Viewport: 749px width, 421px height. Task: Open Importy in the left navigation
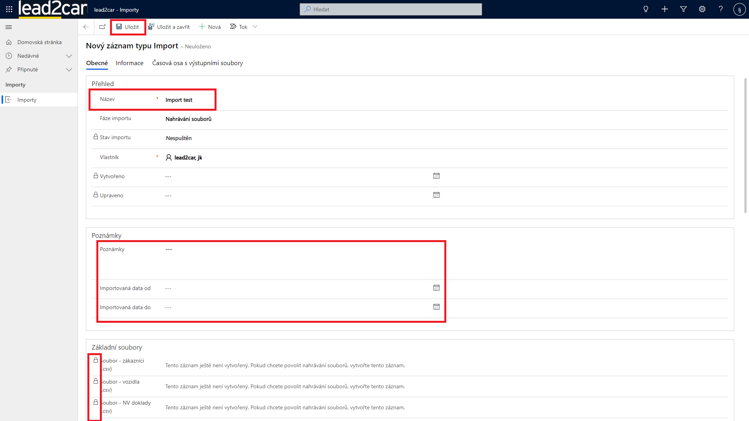point(27,100)
